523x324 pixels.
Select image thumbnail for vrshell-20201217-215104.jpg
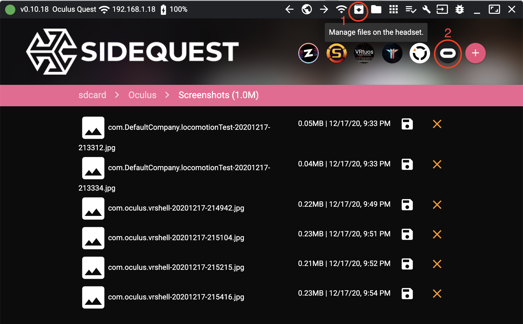tap(93, 238)
